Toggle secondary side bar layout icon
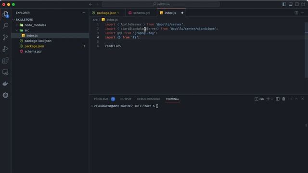Screen dimensions: 308x173 tap(296, 4)
